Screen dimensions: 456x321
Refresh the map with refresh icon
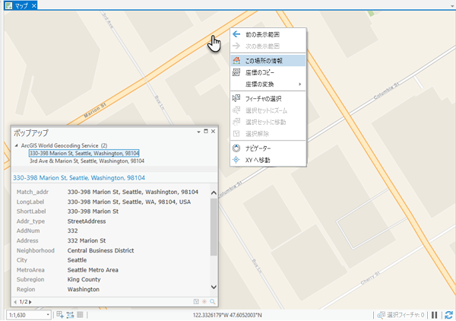[x=448, y=315]
